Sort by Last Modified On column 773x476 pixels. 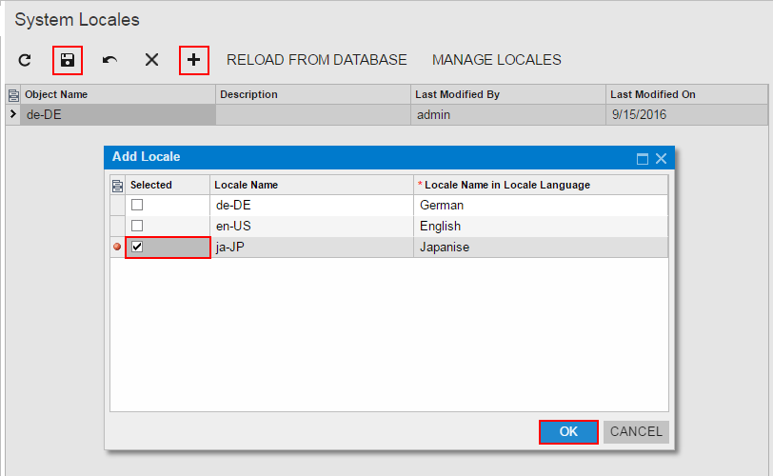(685, 94)
